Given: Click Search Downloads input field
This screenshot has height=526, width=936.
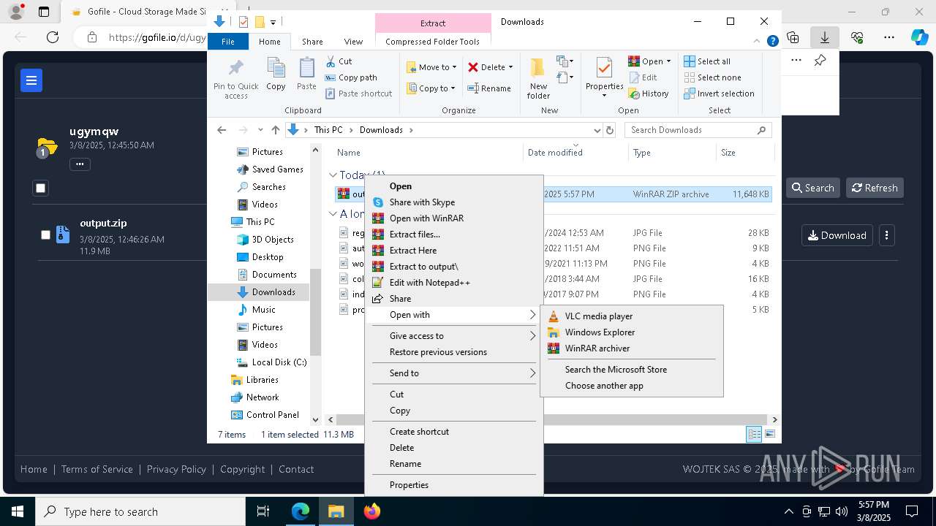Looking at the screenshot, I should (698, 130).
